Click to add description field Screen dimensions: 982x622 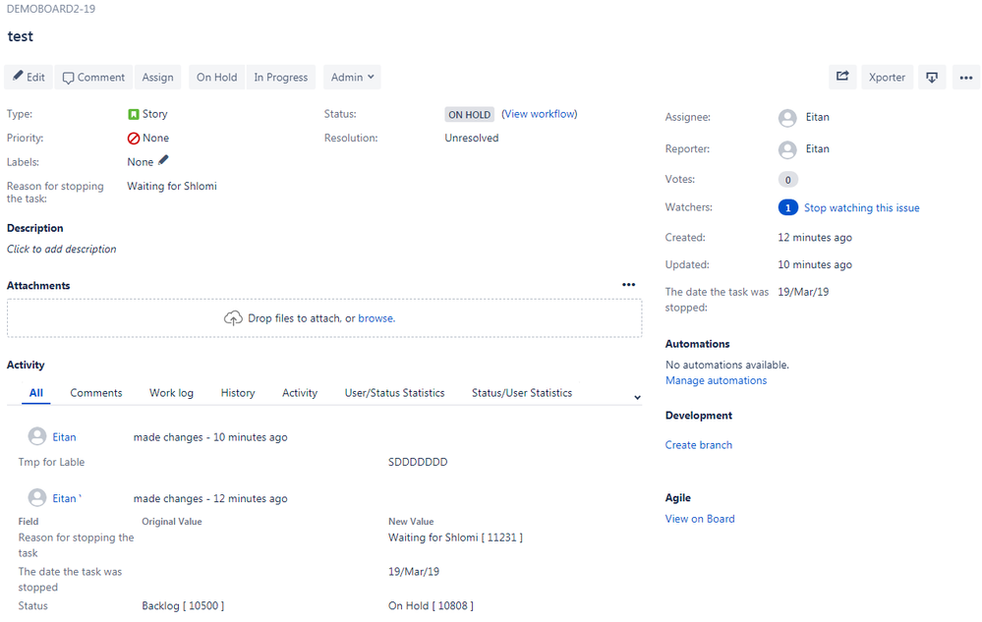pyautogui.click(x=61, y=249)
